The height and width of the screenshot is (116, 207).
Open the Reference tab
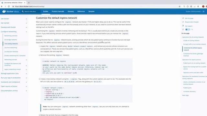click(x=81, y=12)
